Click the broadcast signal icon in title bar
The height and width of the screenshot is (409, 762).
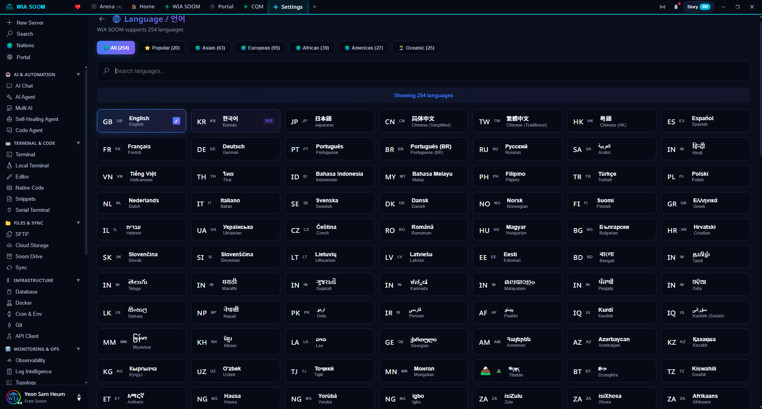pos(662,7)
